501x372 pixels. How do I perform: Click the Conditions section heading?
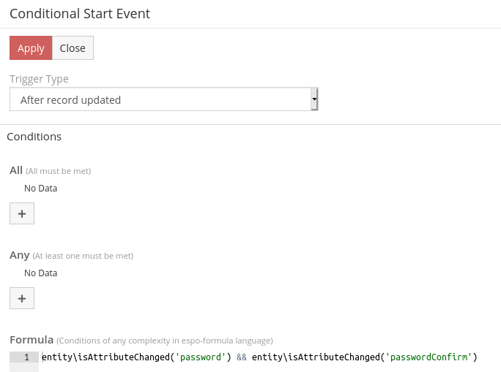[34, 137]
